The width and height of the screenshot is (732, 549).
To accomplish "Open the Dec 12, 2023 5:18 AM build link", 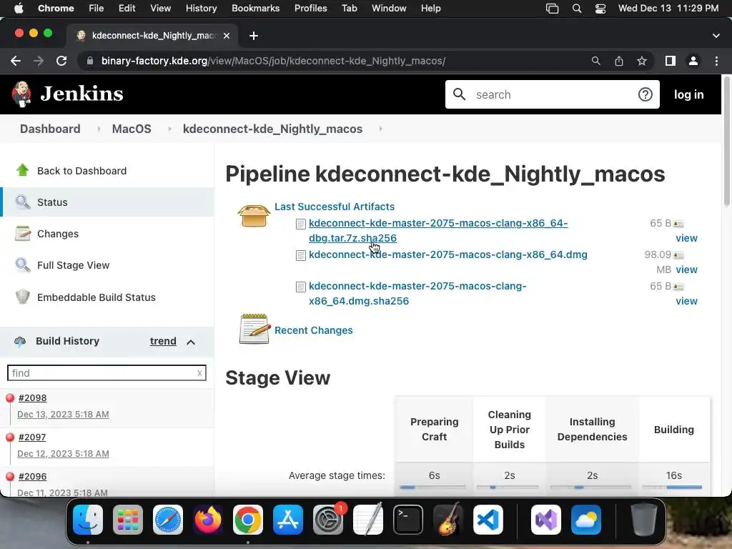I will coord(63,453).
